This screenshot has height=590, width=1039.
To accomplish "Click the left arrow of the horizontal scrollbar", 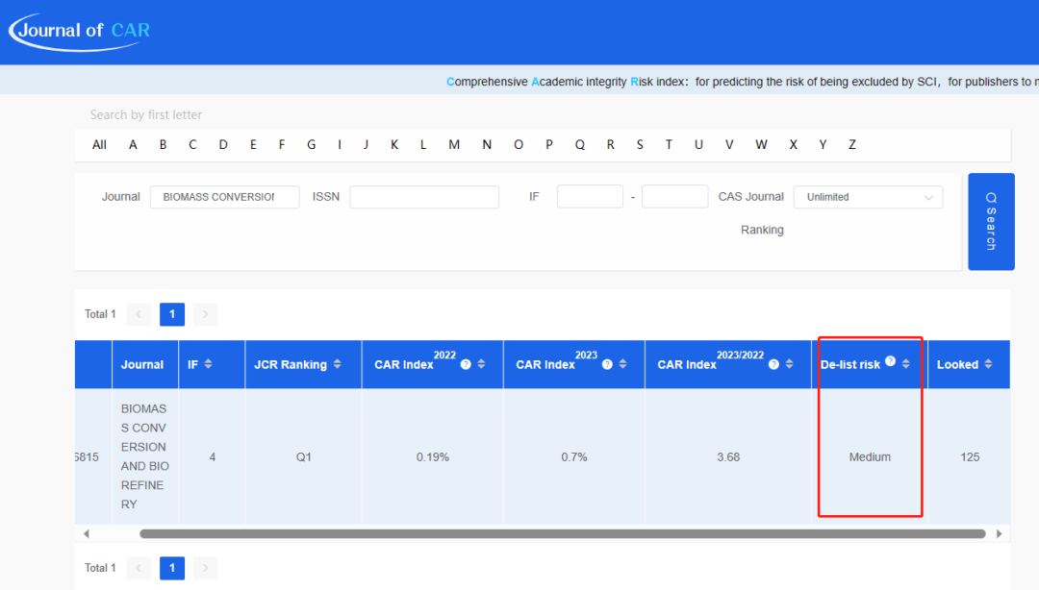I will click(87, 533).
